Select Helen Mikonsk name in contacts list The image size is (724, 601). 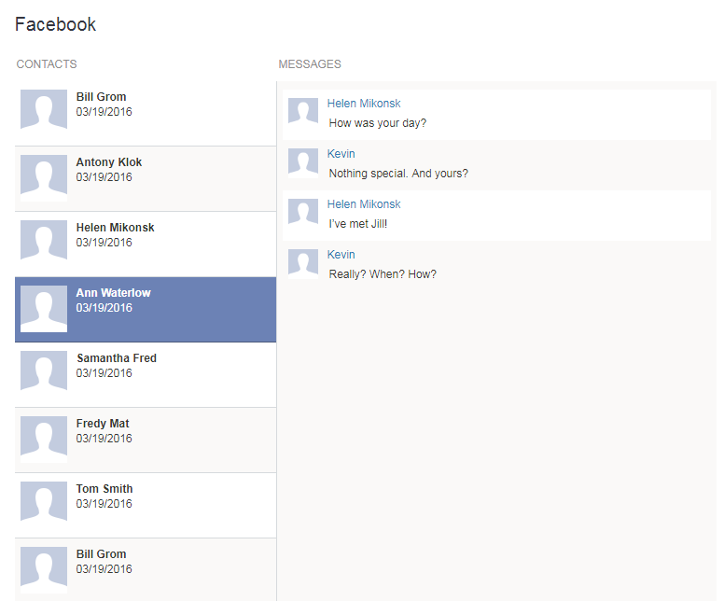115,228
